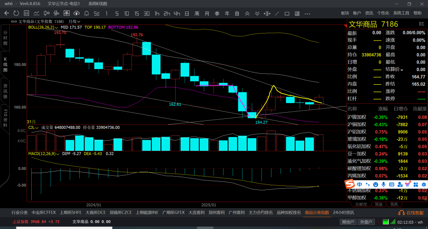Image resolution: width=428 pixels, height=229 pixels.
Task: Select the candlestick K-line chart icon
Action: (x=47, y=13)
